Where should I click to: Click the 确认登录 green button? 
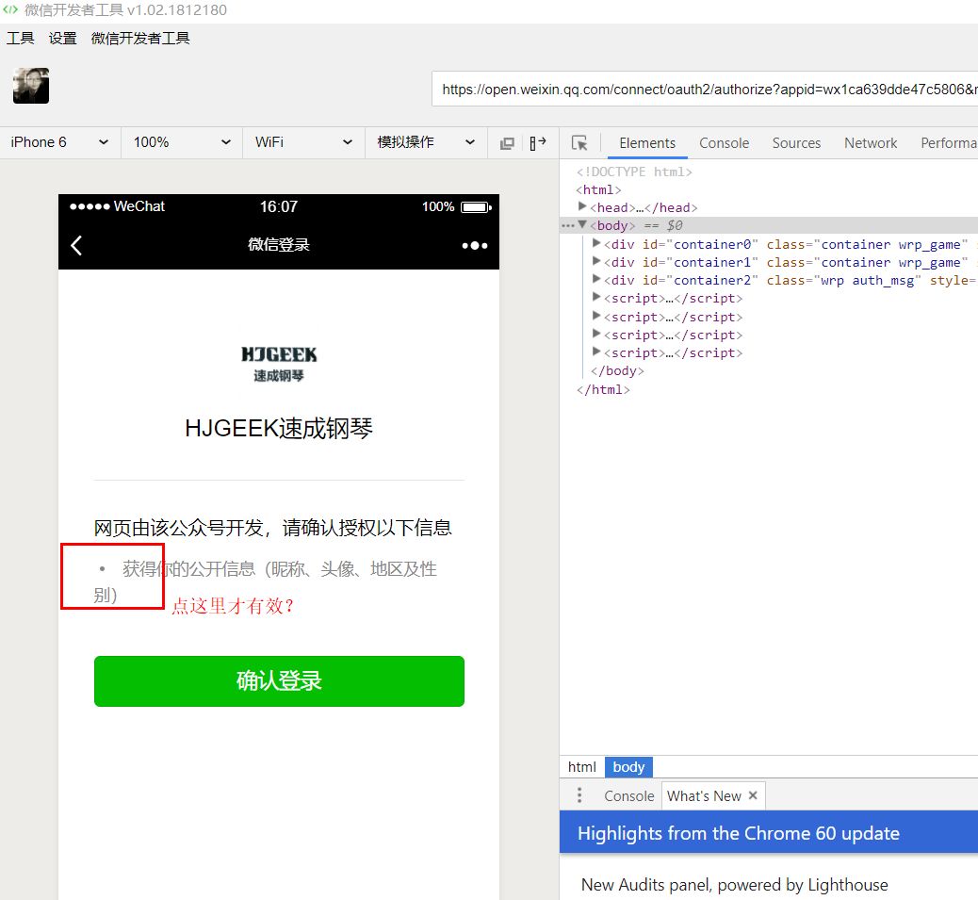[279, 681]
